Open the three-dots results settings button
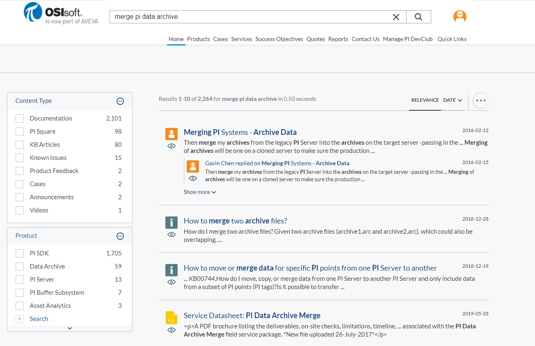Screen dimensions: 535x346 tap(480, 100)
